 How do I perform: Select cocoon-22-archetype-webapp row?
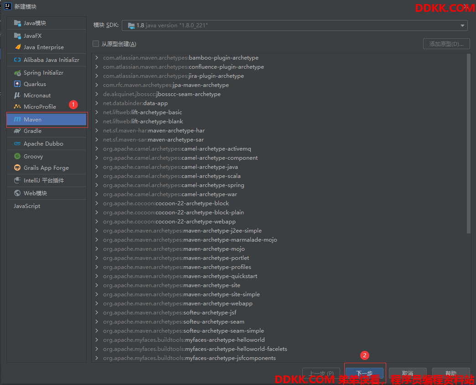point(279,222)
